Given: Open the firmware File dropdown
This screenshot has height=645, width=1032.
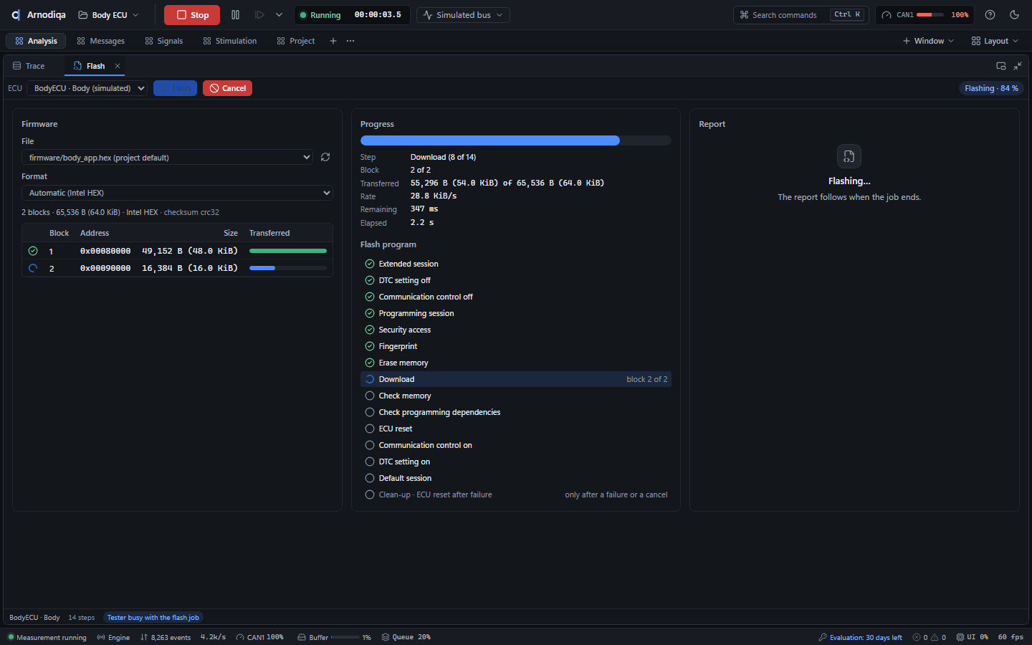Looking at the screenshot, I should tap(167, 157).
